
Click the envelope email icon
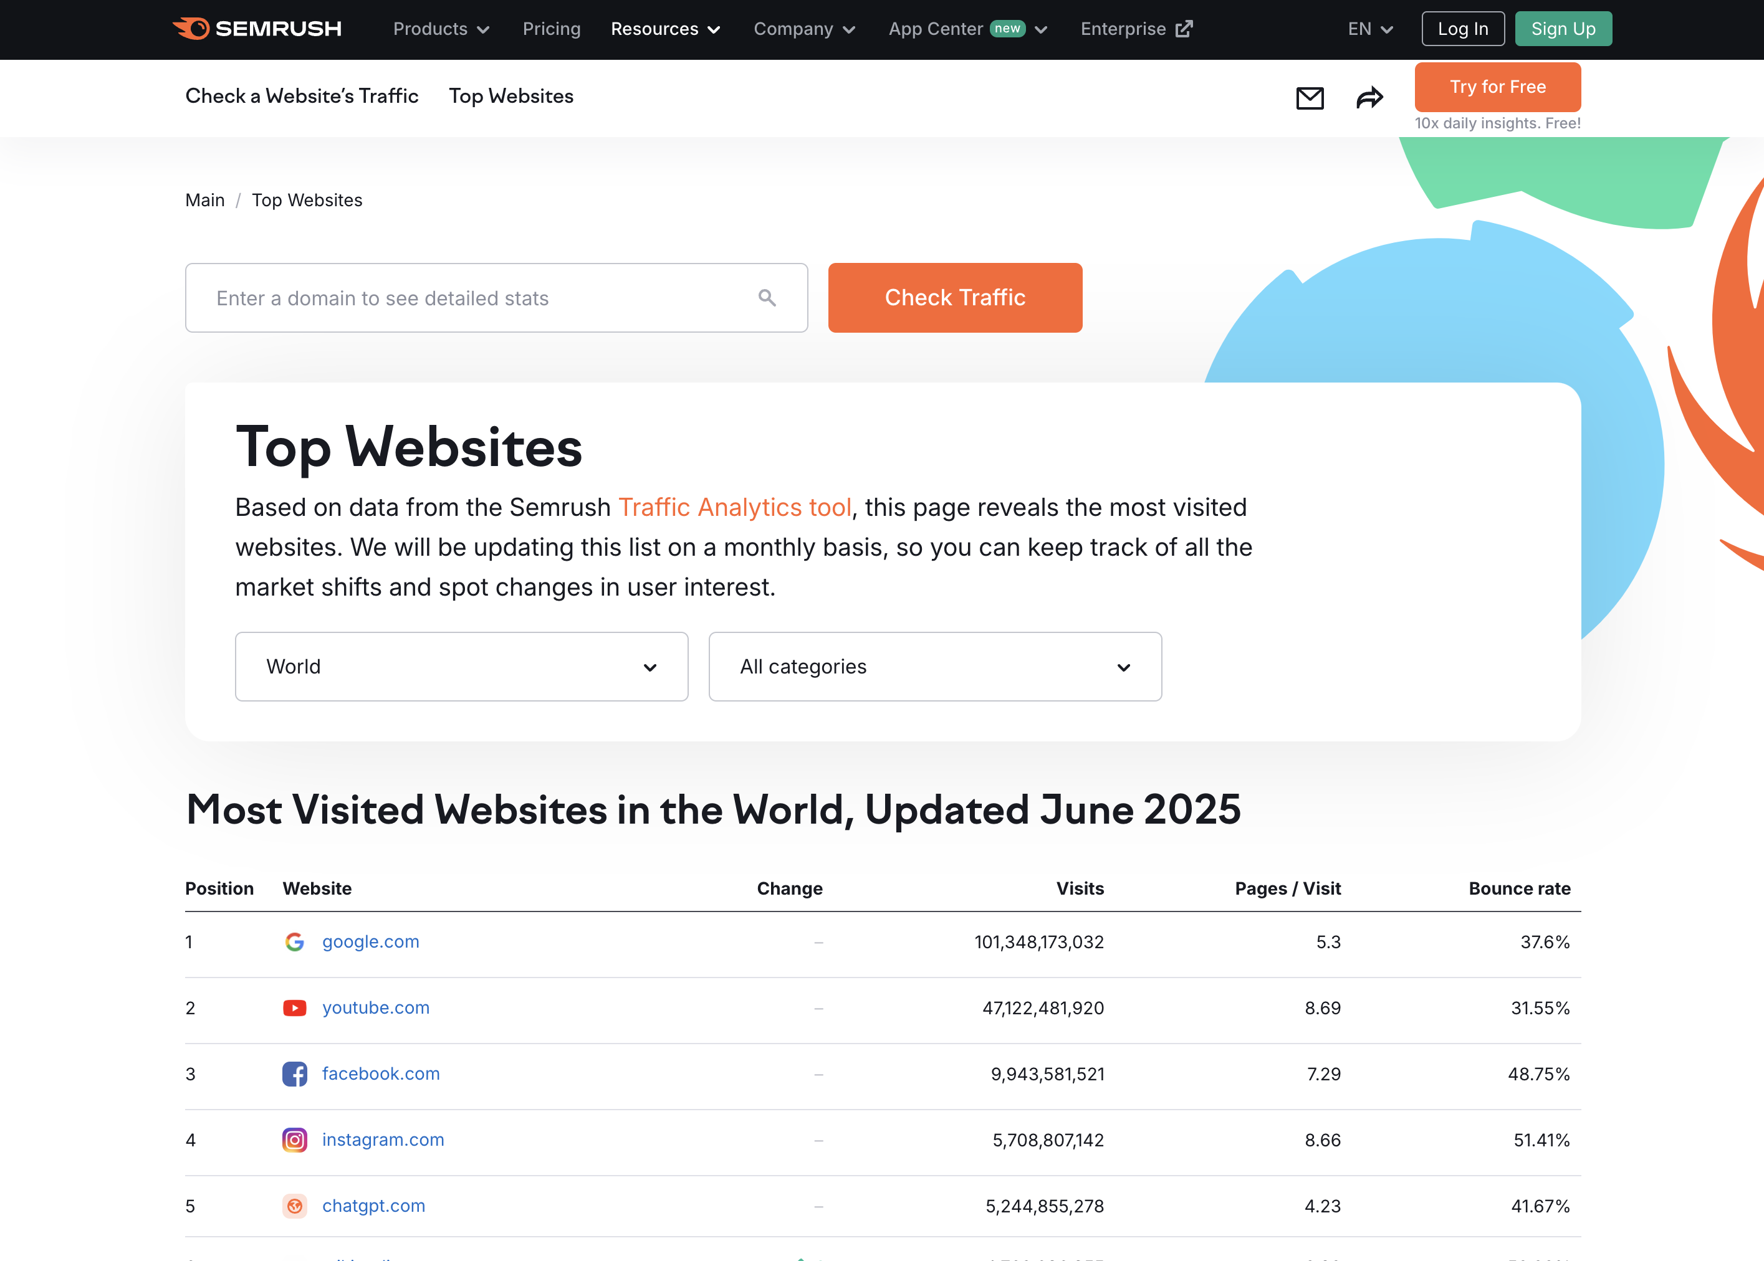click(x=1310, y=98)
